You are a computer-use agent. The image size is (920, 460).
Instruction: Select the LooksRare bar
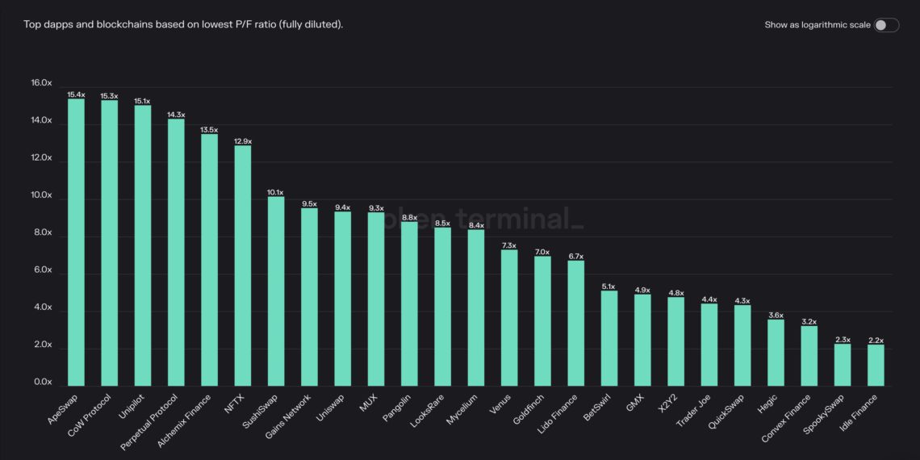(442, 307)
